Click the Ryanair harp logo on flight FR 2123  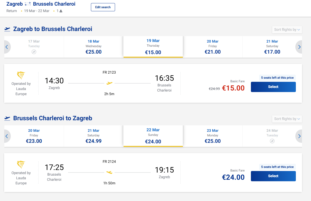click(x=21, y=76)
